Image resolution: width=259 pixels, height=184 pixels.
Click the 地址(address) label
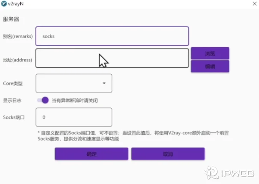(18, 60)
